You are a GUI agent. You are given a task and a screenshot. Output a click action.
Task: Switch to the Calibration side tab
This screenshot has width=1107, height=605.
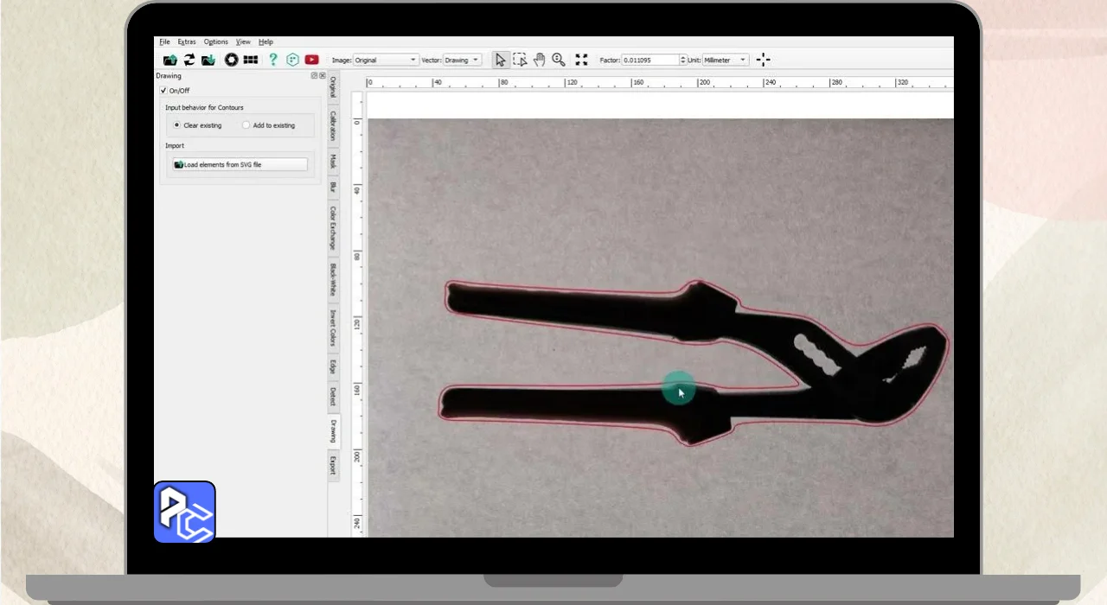tap(333, 125)
